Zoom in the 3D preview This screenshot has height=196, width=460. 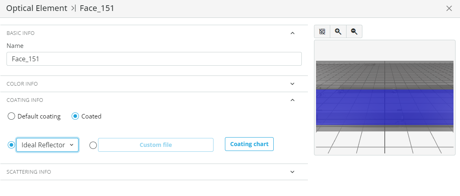338,32
